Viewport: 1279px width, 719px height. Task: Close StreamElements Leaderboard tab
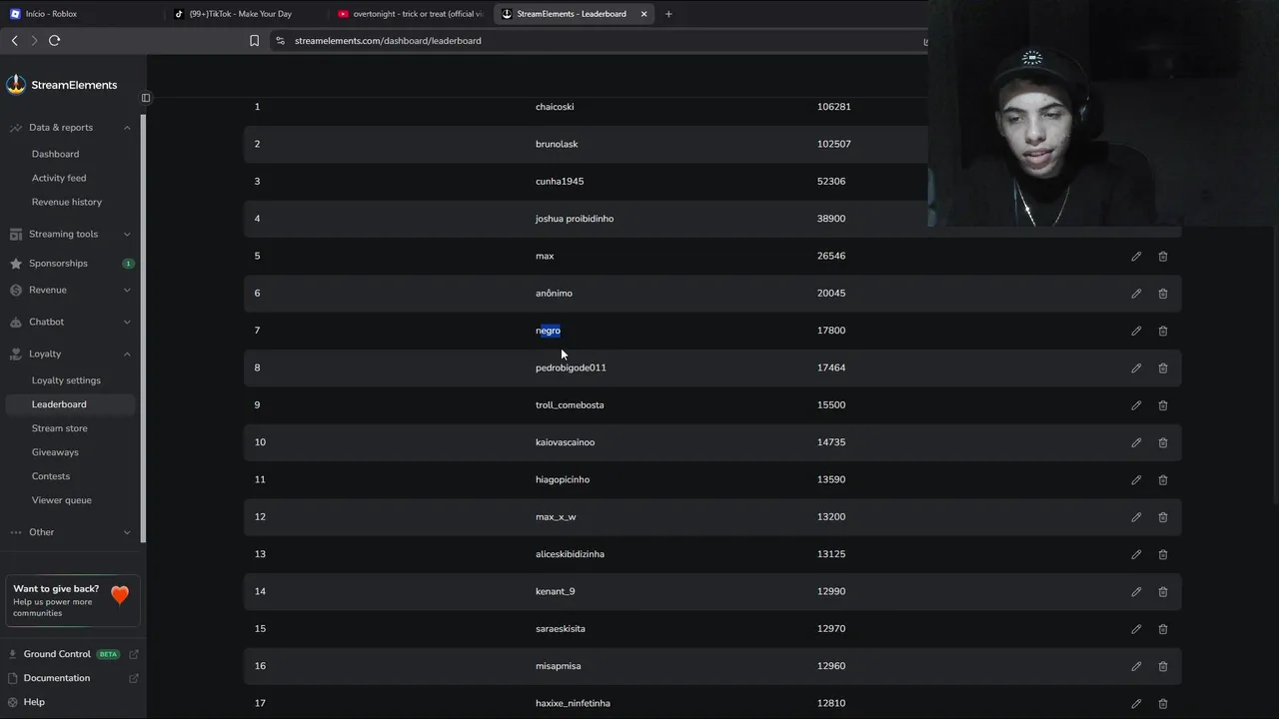[643, 14]
